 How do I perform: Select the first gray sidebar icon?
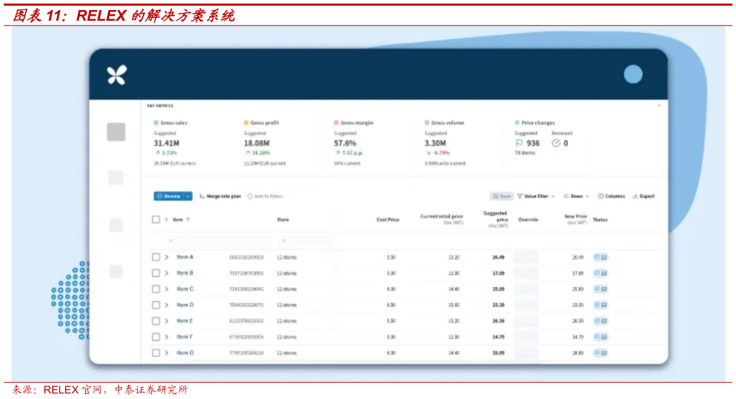click(x=116, y=132)
